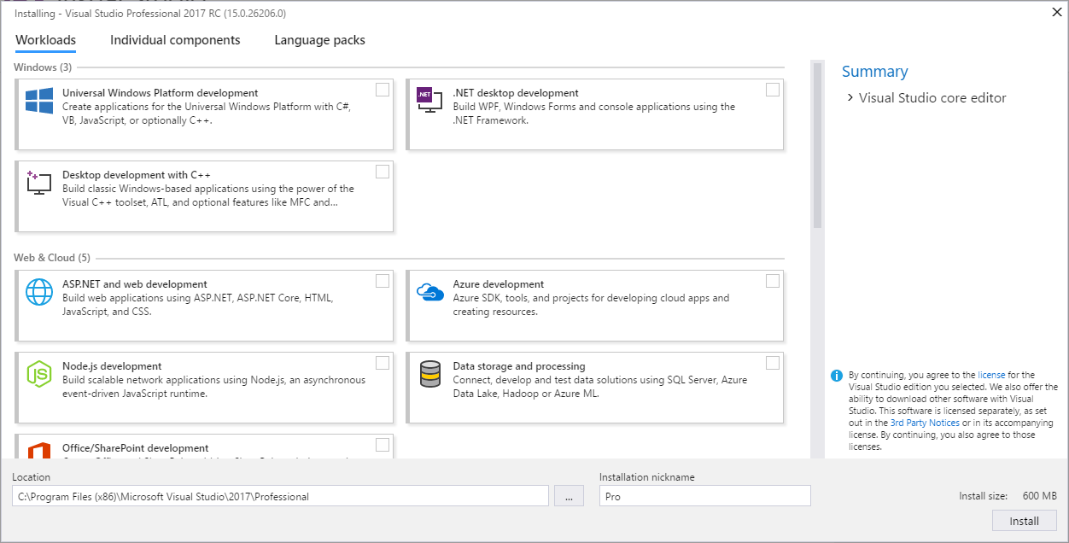Browse for install location with ... button
1069x543 pixels.
[x=570, y=496]
